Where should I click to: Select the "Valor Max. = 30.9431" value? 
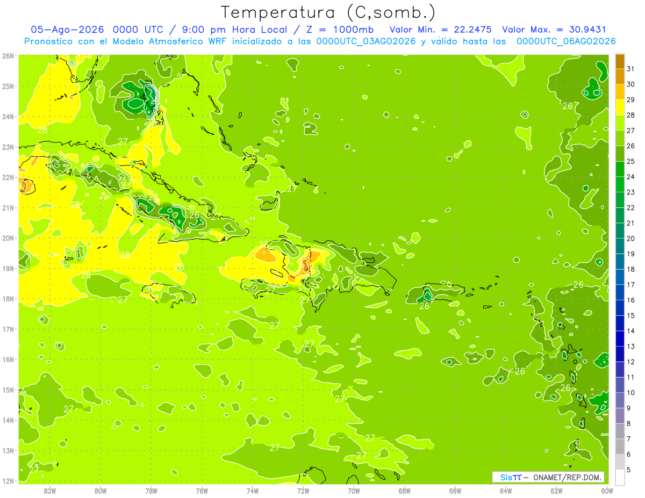click(554, 30)
